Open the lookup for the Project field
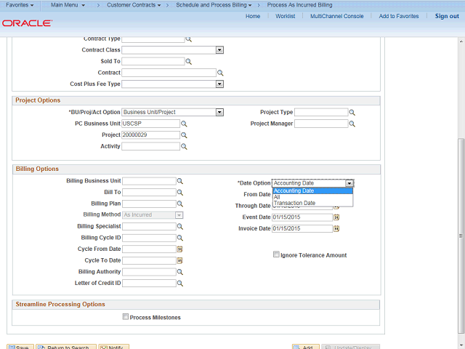Image resolution: width=465 pixels, height=349 pixels. pyautogui.click(x=184, y=135)
